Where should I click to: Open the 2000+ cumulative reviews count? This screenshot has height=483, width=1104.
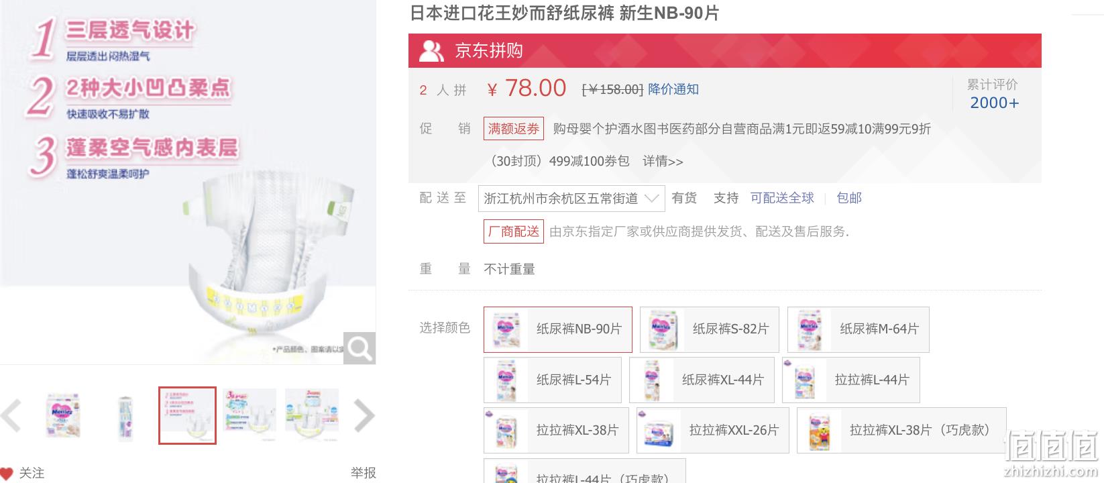coord(995,103)
